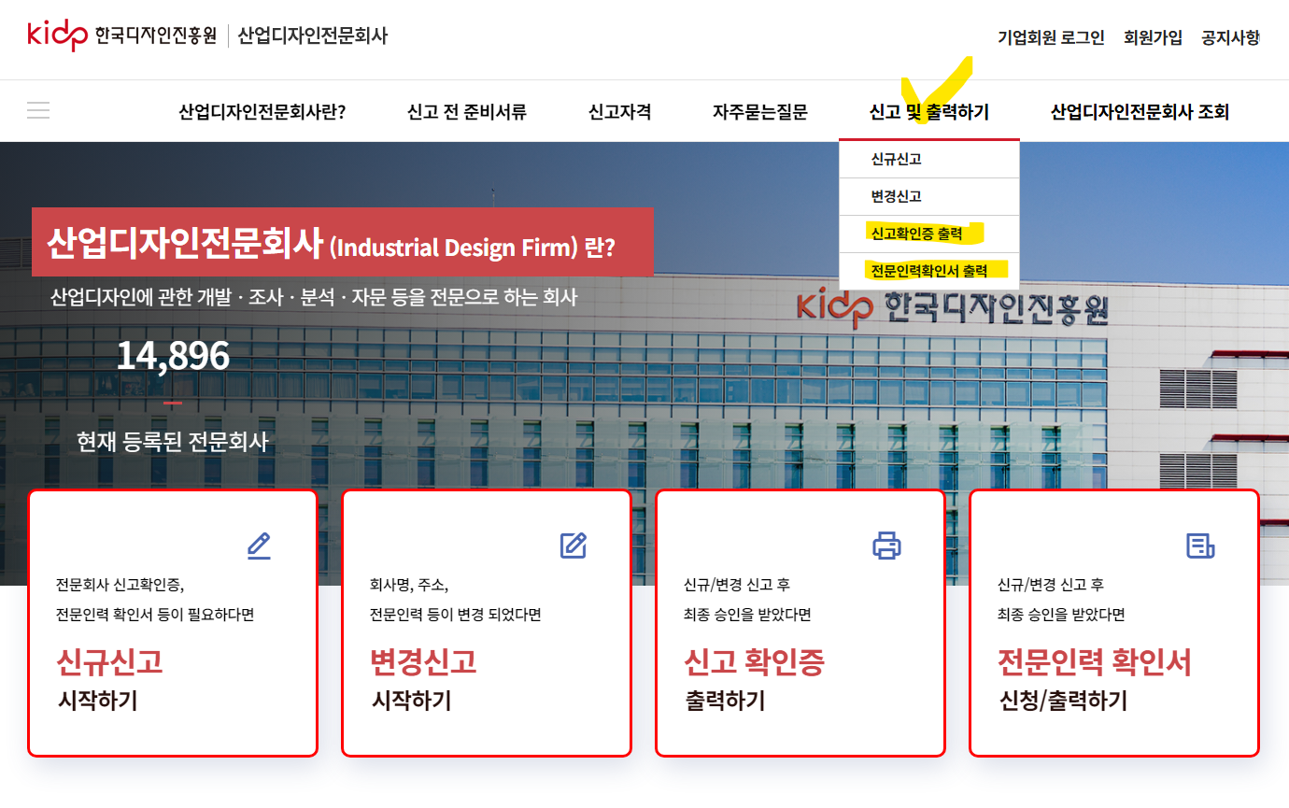The image size is (1289, 808).
Task: Click the 14,896 registered count
Action: (x=173, y=355)
